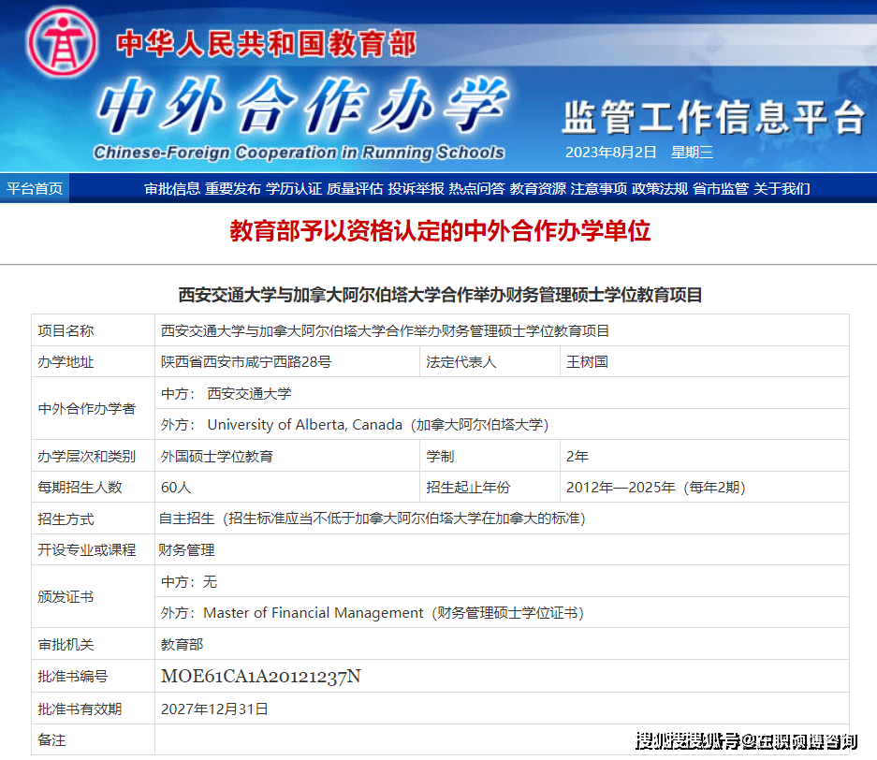The height and width of the screenshot is (760, 877).
Task: Click University of Alberta, Canada cell
Action: pyautogui.click(x=502, y=425)
